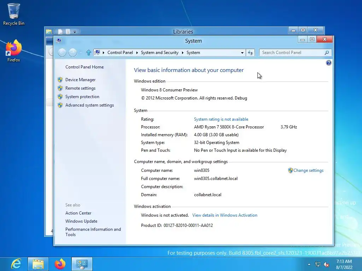This screenshot has height=271, width=362.
Task: Click the Control Panel breadcrumb
Action: tap(120, 53)
